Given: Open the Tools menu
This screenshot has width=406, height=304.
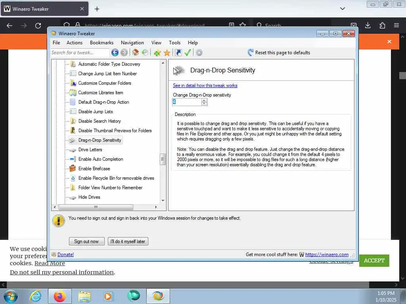Looking at the screenshot, I should [x=174, y=43].
